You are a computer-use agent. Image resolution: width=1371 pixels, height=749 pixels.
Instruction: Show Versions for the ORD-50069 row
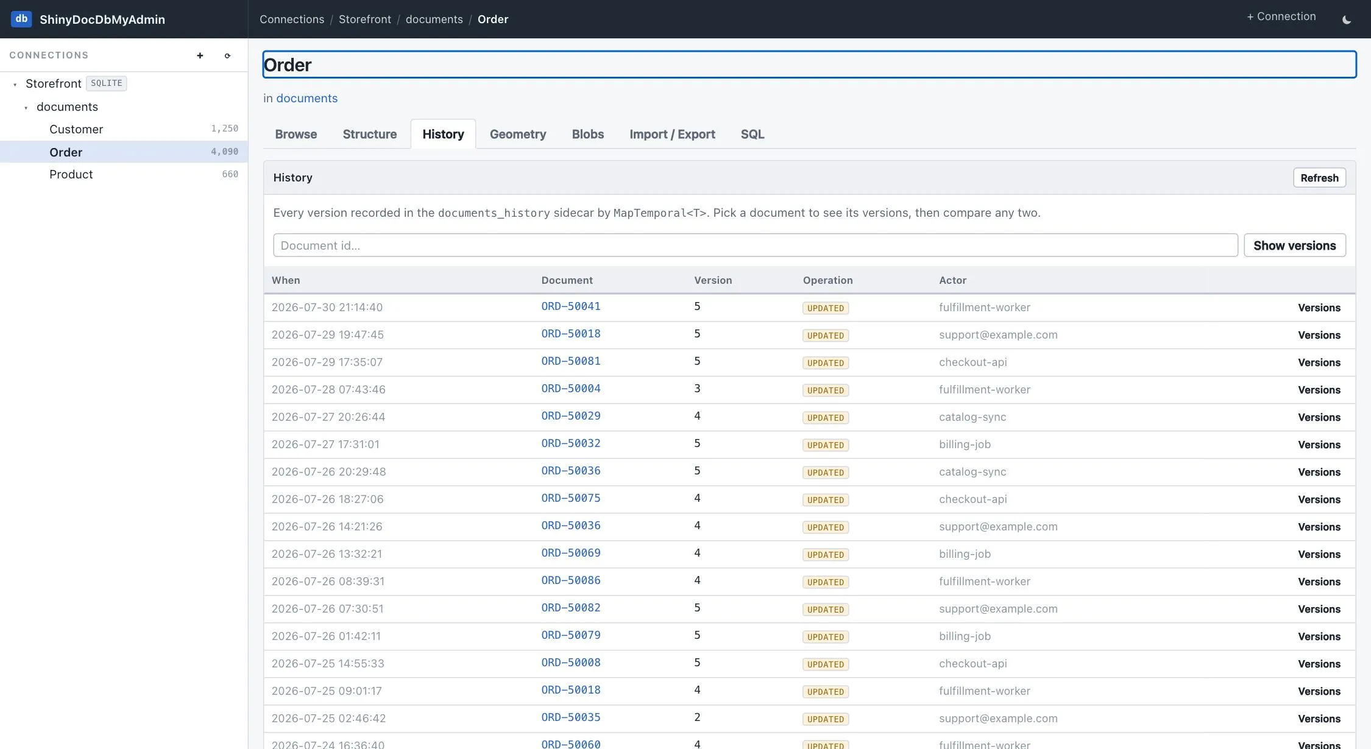tap(1319, 554)
